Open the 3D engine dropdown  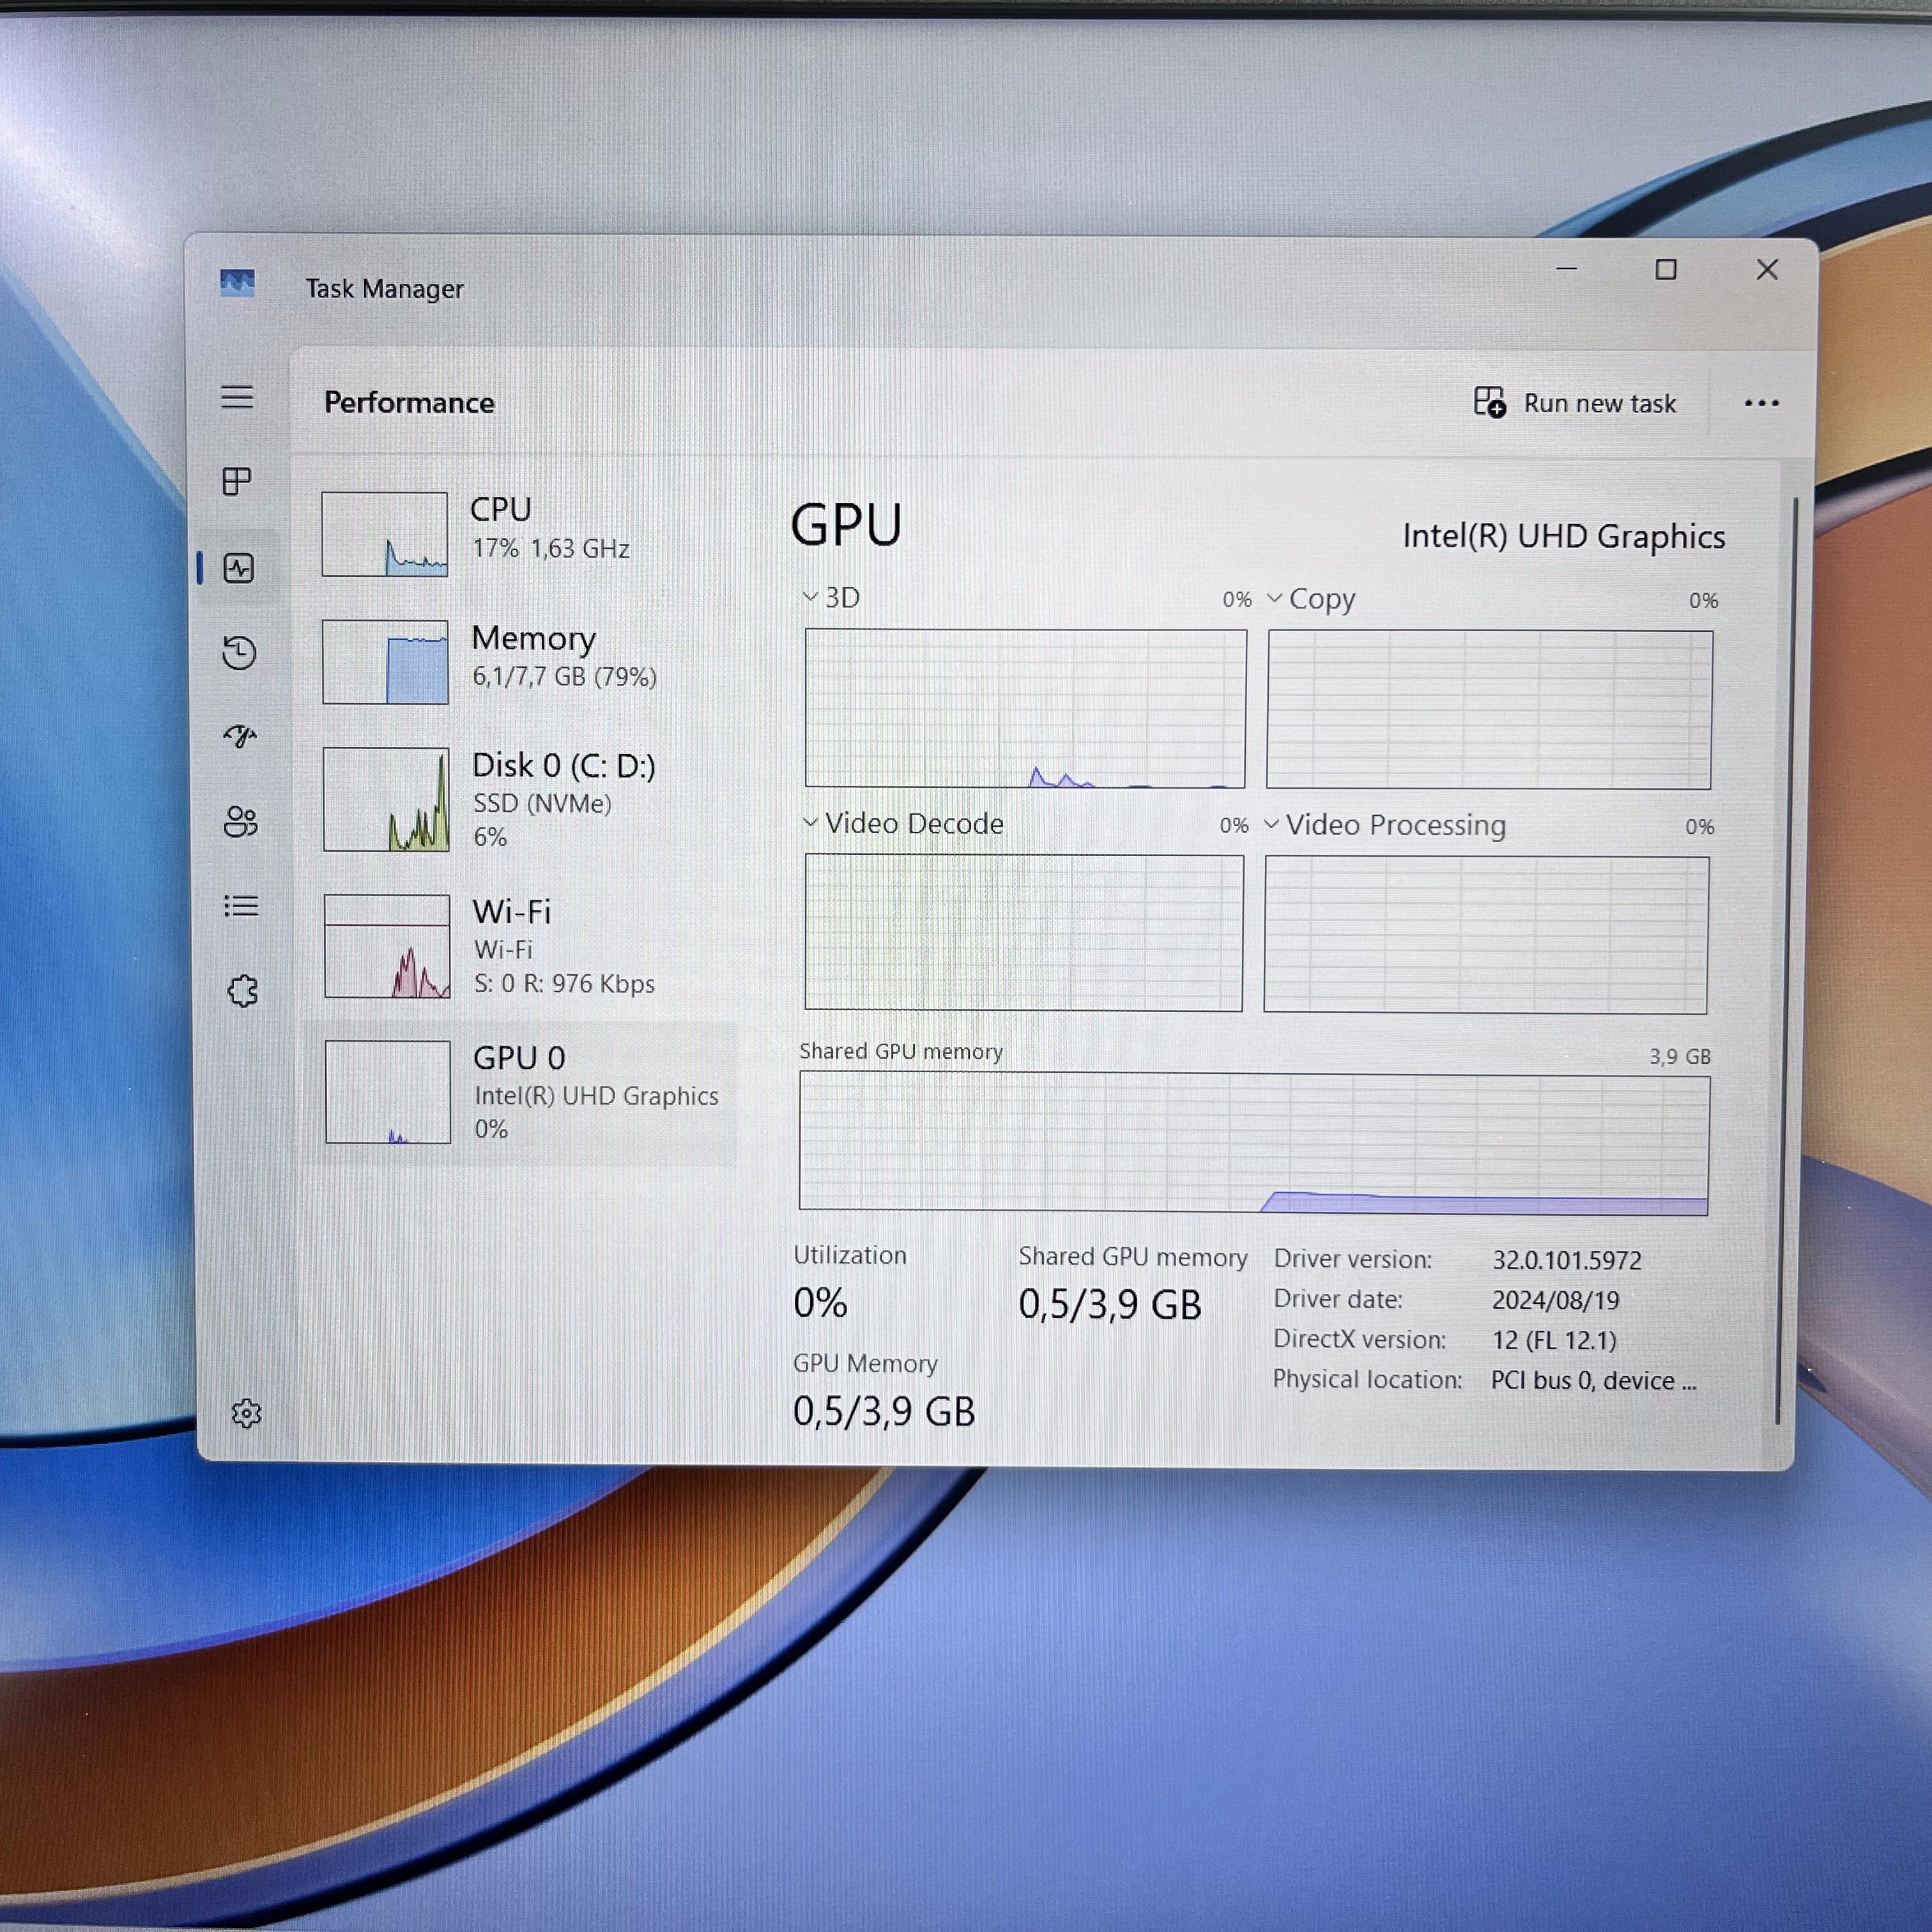(831, 598)
